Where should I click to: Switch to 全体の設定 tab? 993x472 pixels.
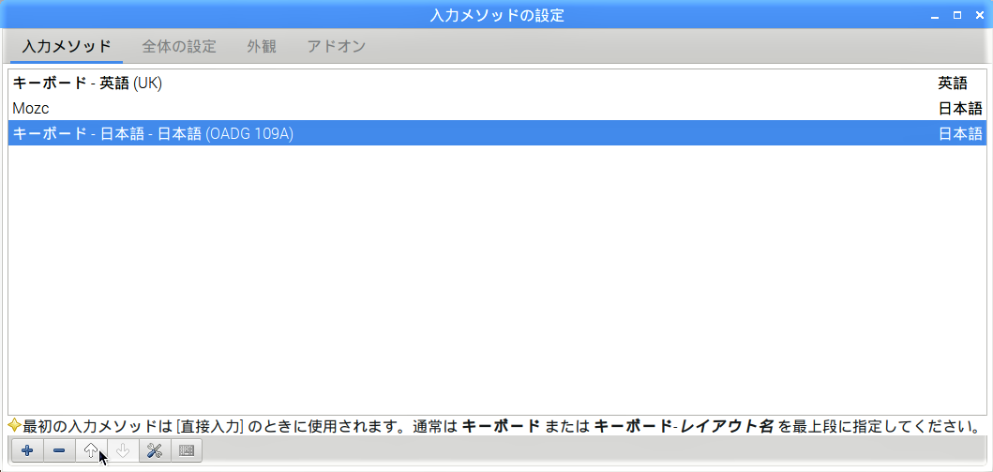179,46
